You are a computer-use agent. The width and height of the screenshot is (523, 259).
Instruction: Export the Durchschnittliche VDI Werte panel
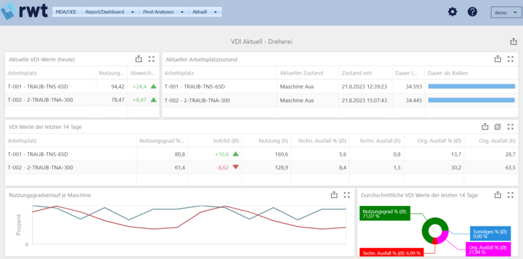498,195
